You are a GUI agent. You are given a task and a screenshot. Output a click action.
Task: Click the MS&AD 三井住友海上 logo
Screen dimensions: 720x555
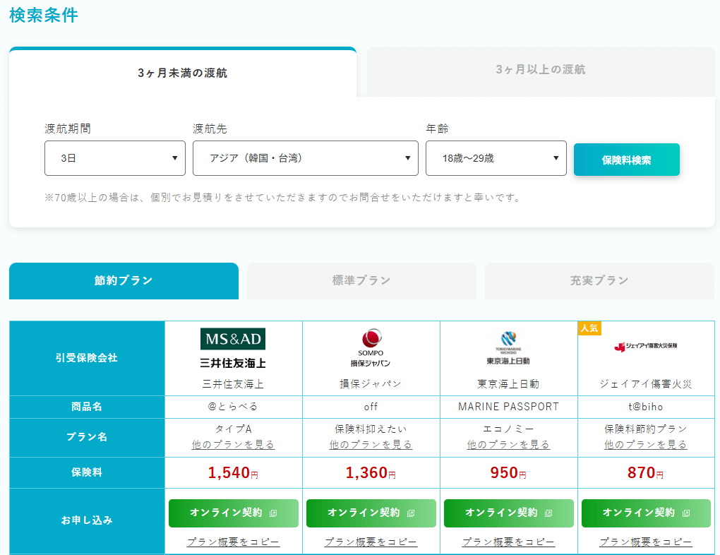[233, 349]
